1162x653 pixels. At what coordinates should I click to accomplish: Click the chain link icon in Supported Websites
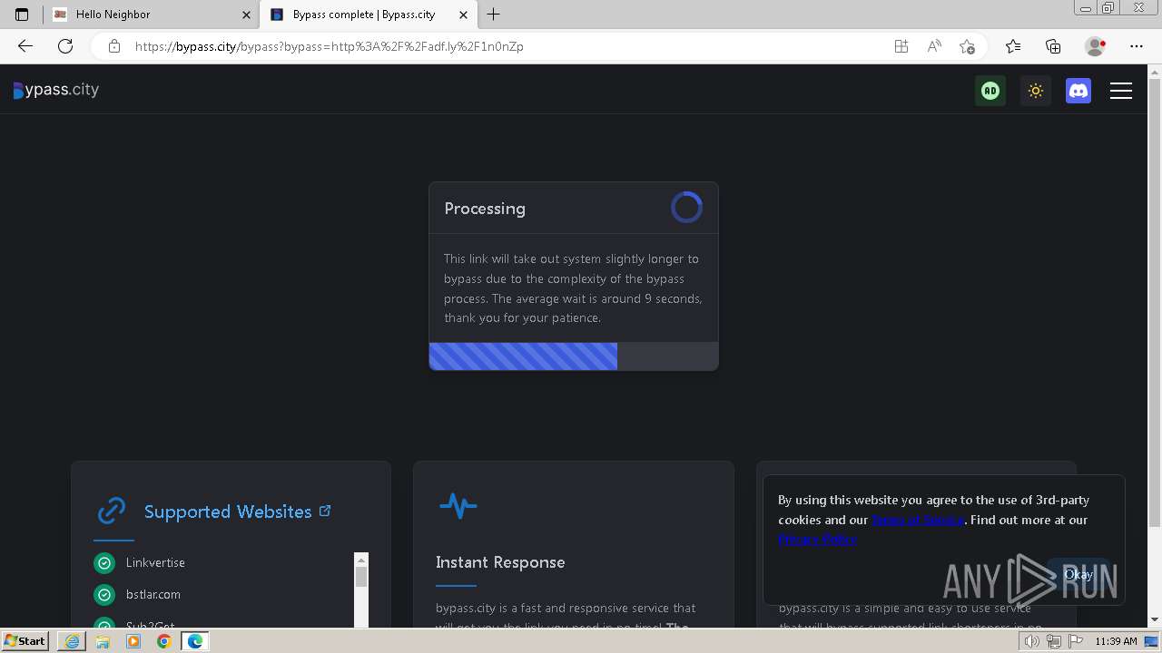click(112, 511)
